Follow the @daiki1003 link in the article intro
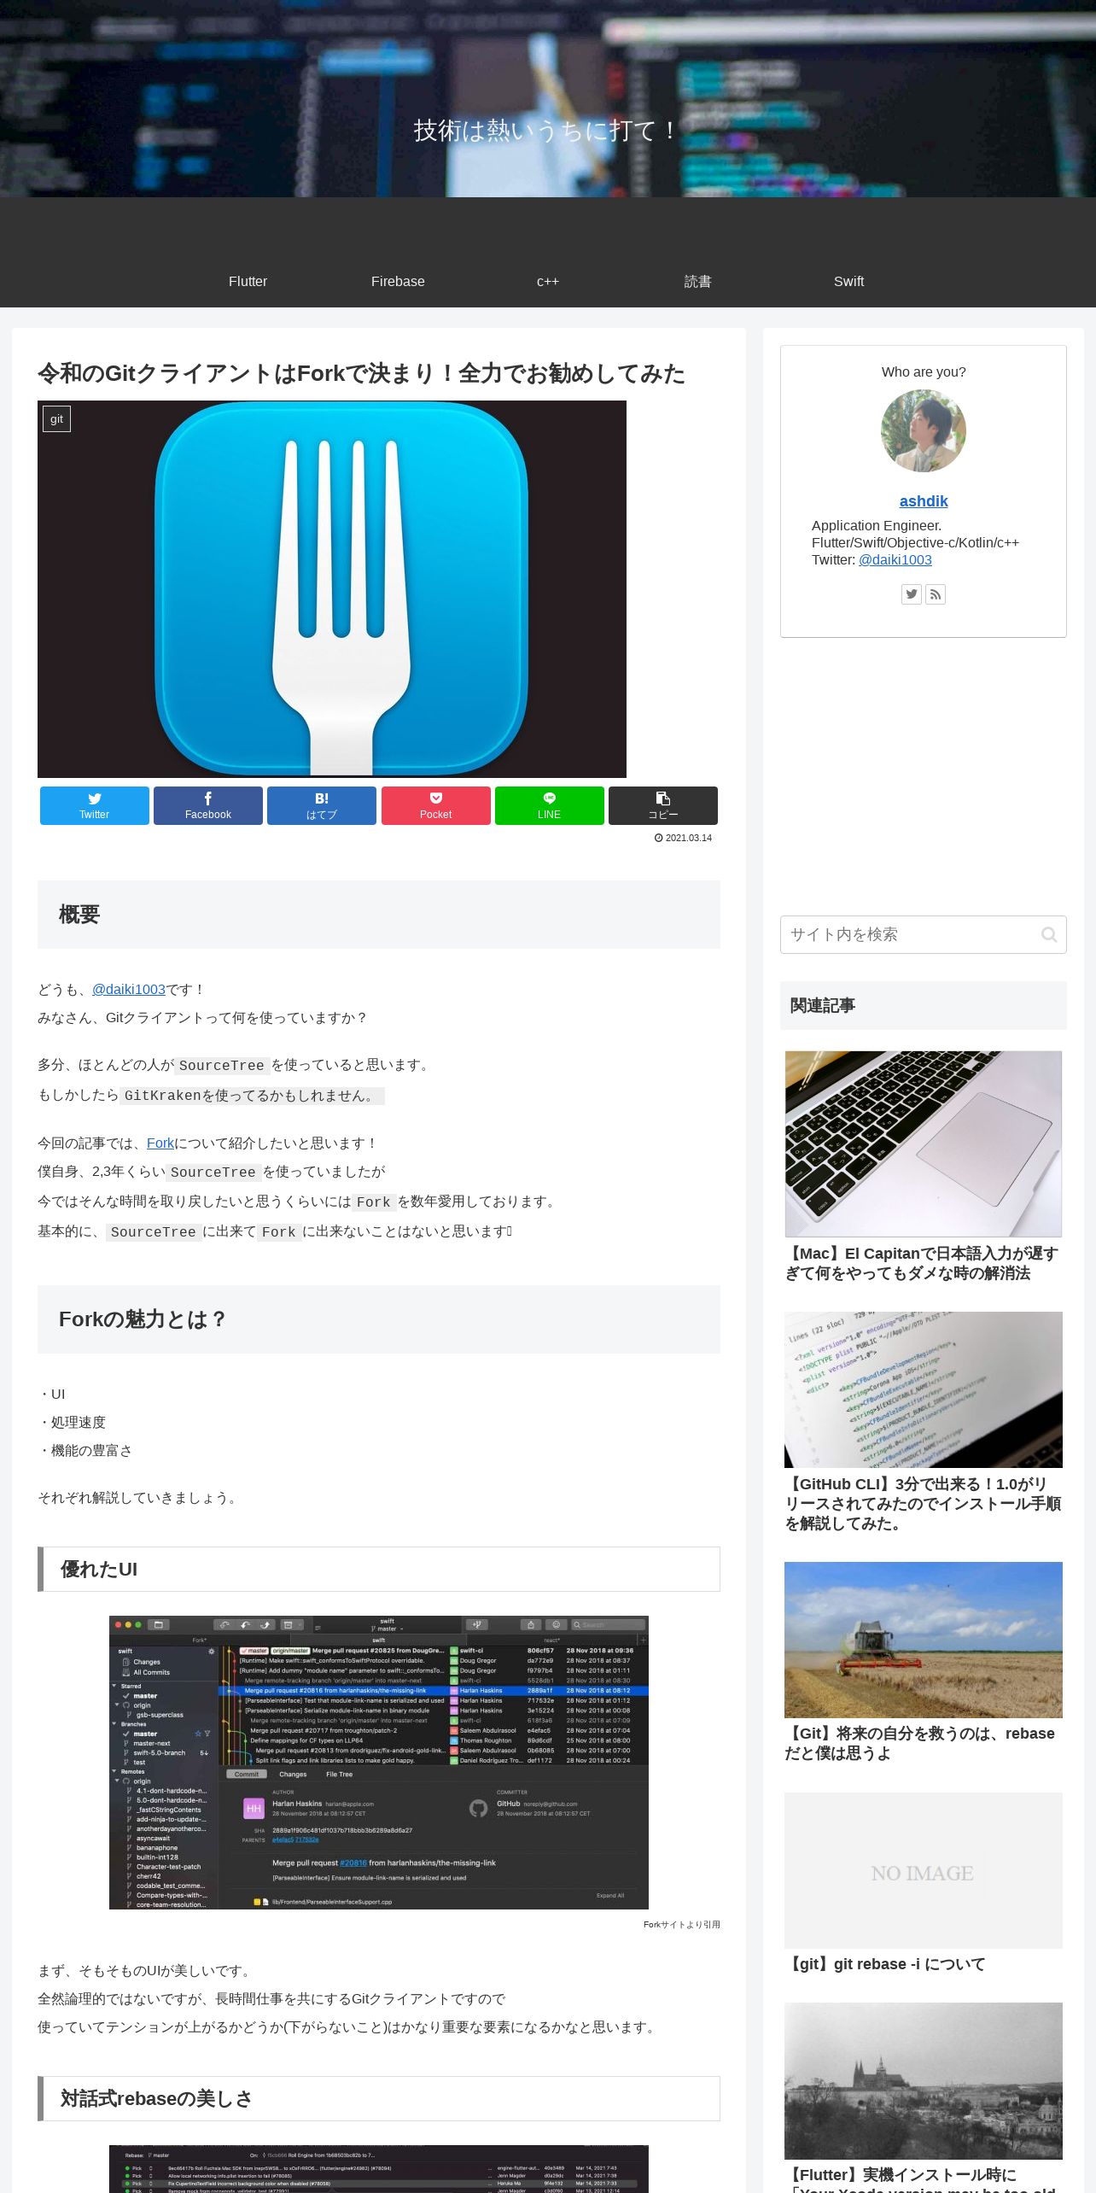Screen dimensions: 1096x2193 coord(129,989)
